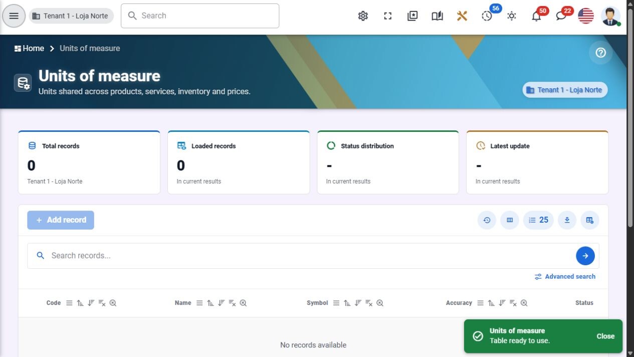Viewport: 634px width, 357px height.
Task: Sort Name column descending
Action: pos(222,303)
